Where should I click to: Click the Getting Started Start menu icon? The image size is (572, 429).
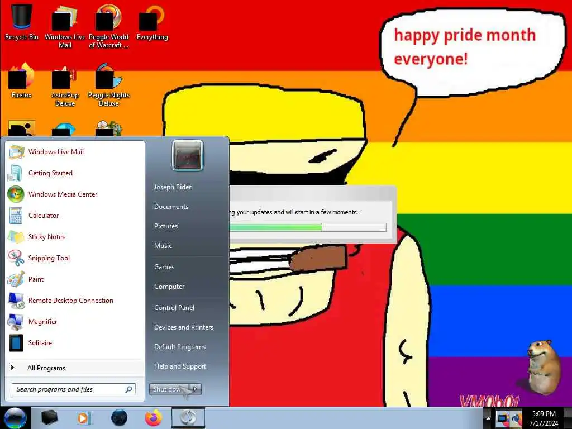click(x=15, y=173)
